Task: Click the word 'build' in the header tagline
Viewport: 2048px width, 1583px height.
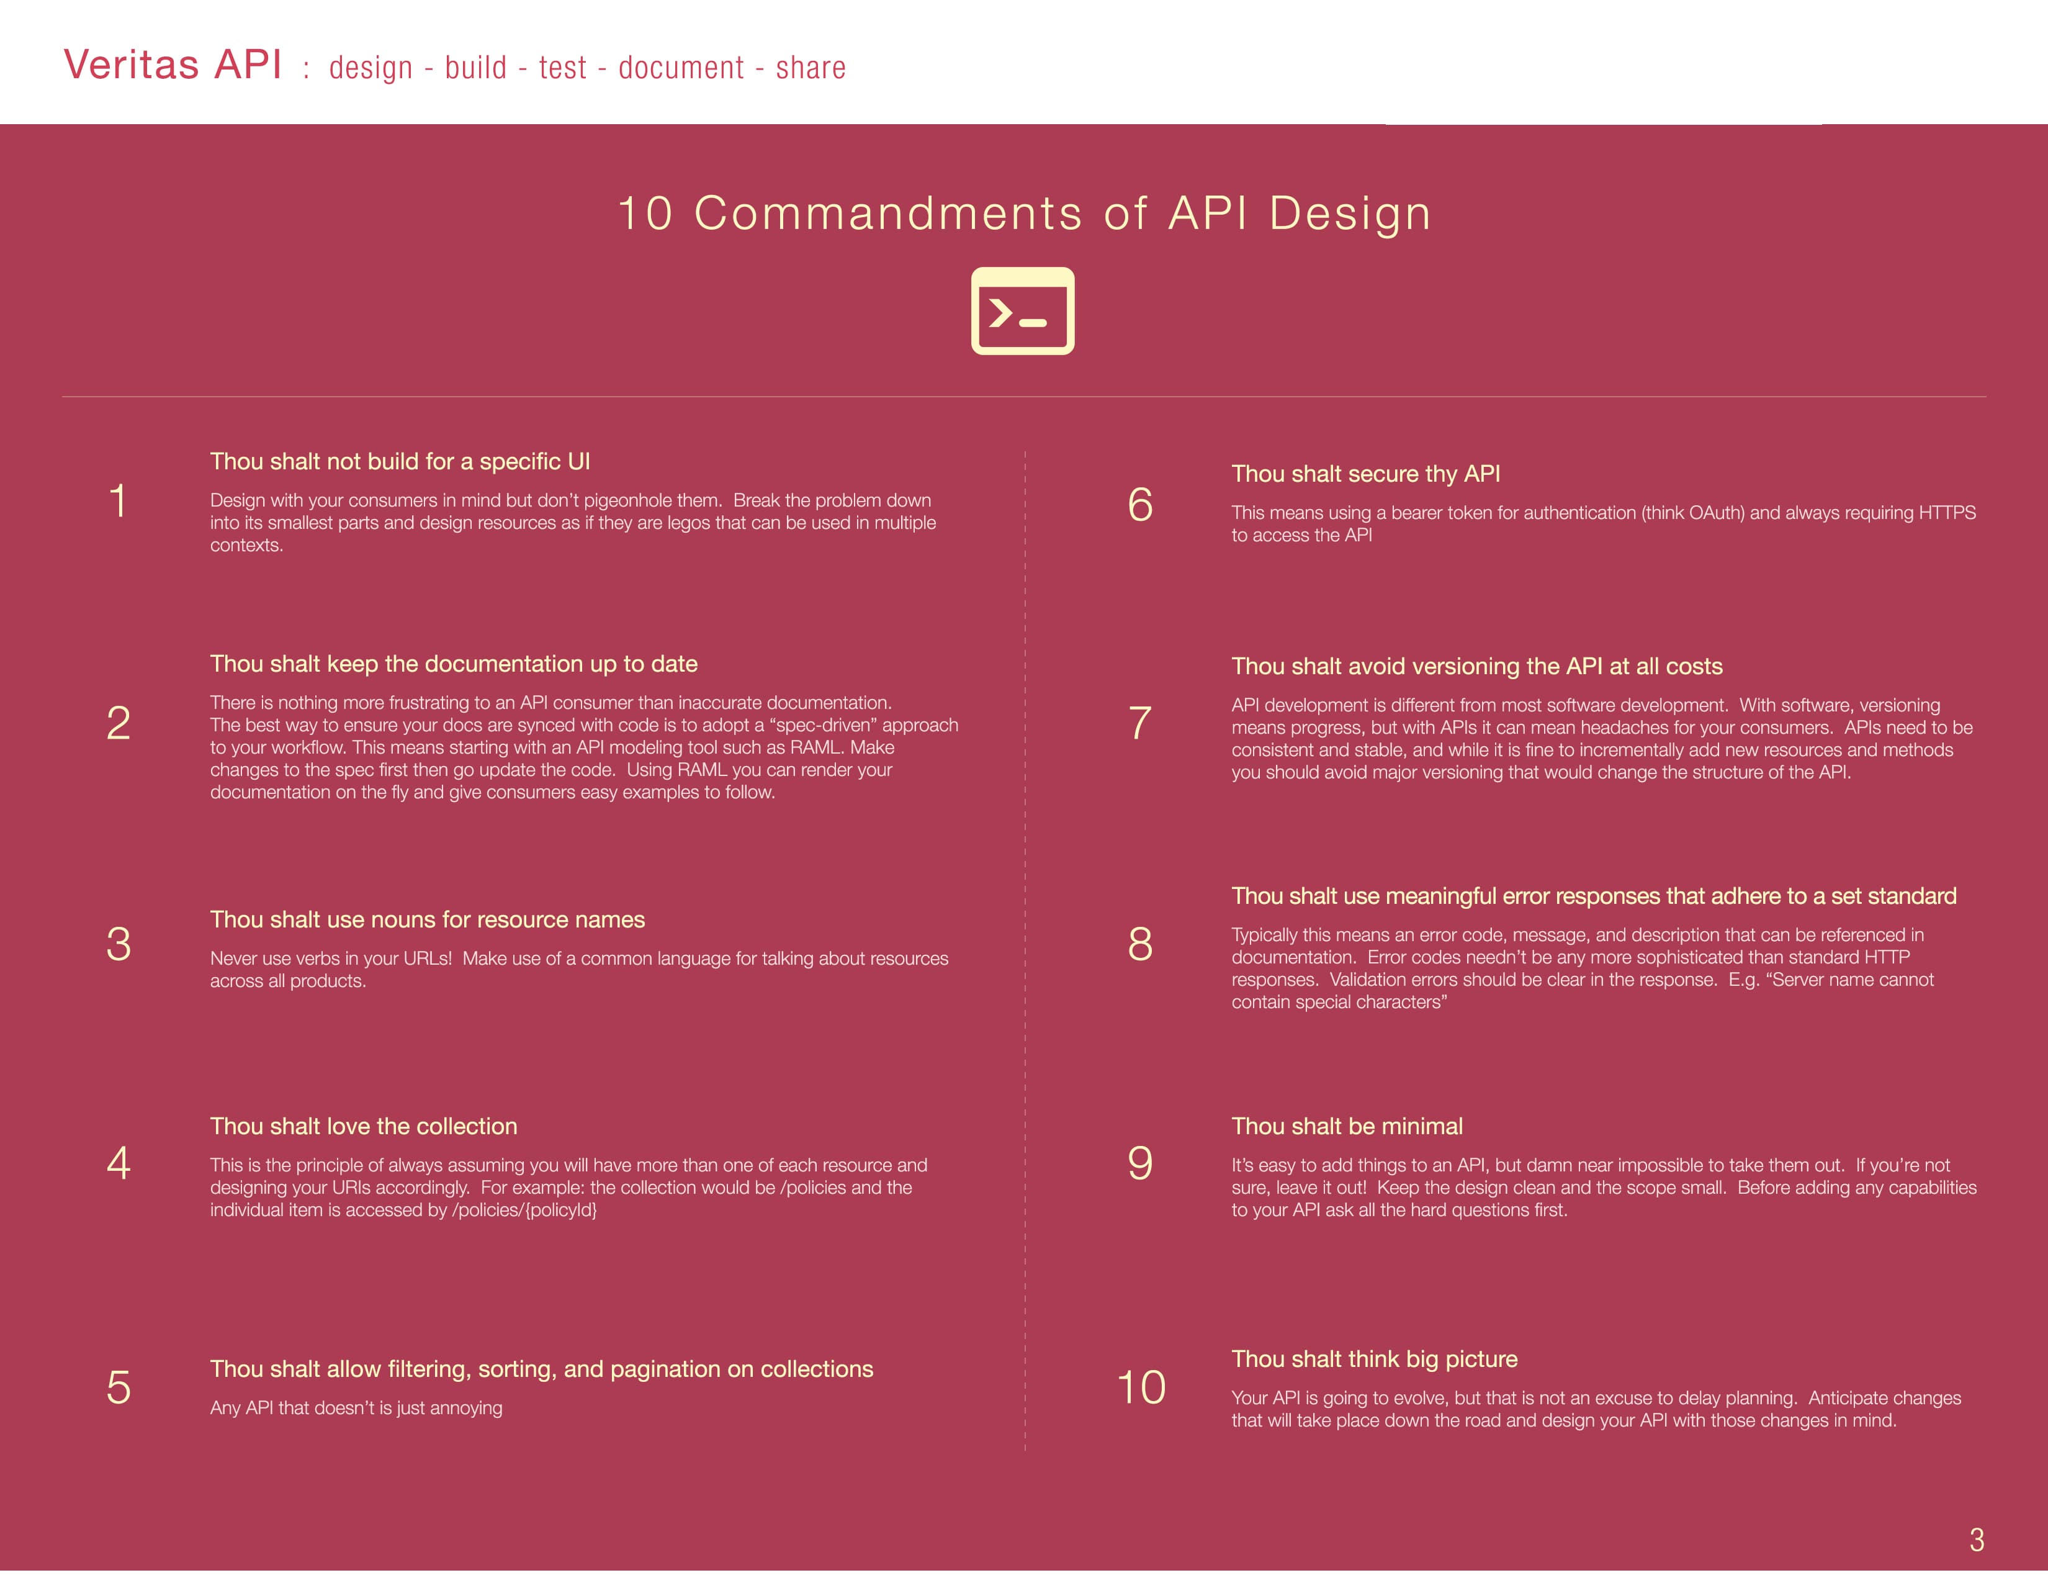Action: click(x=475, y=68)
